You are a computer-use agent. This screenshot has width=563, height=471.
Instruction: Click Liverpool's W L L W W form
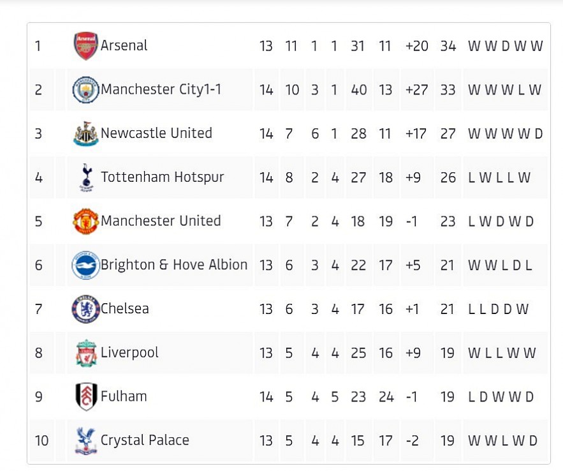point(502,353)
